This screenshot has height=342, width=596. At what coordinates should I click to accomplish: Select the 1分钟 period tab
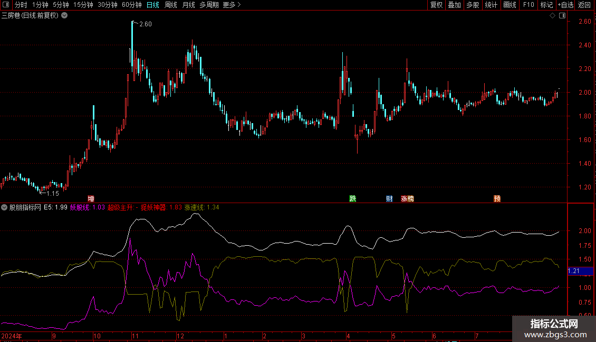[40, 5]
